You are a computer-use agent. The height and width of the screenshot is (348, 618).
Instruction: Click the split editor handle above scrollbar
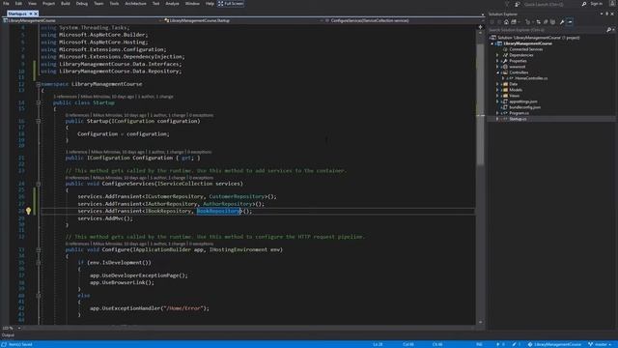click(x=481, y=27)
